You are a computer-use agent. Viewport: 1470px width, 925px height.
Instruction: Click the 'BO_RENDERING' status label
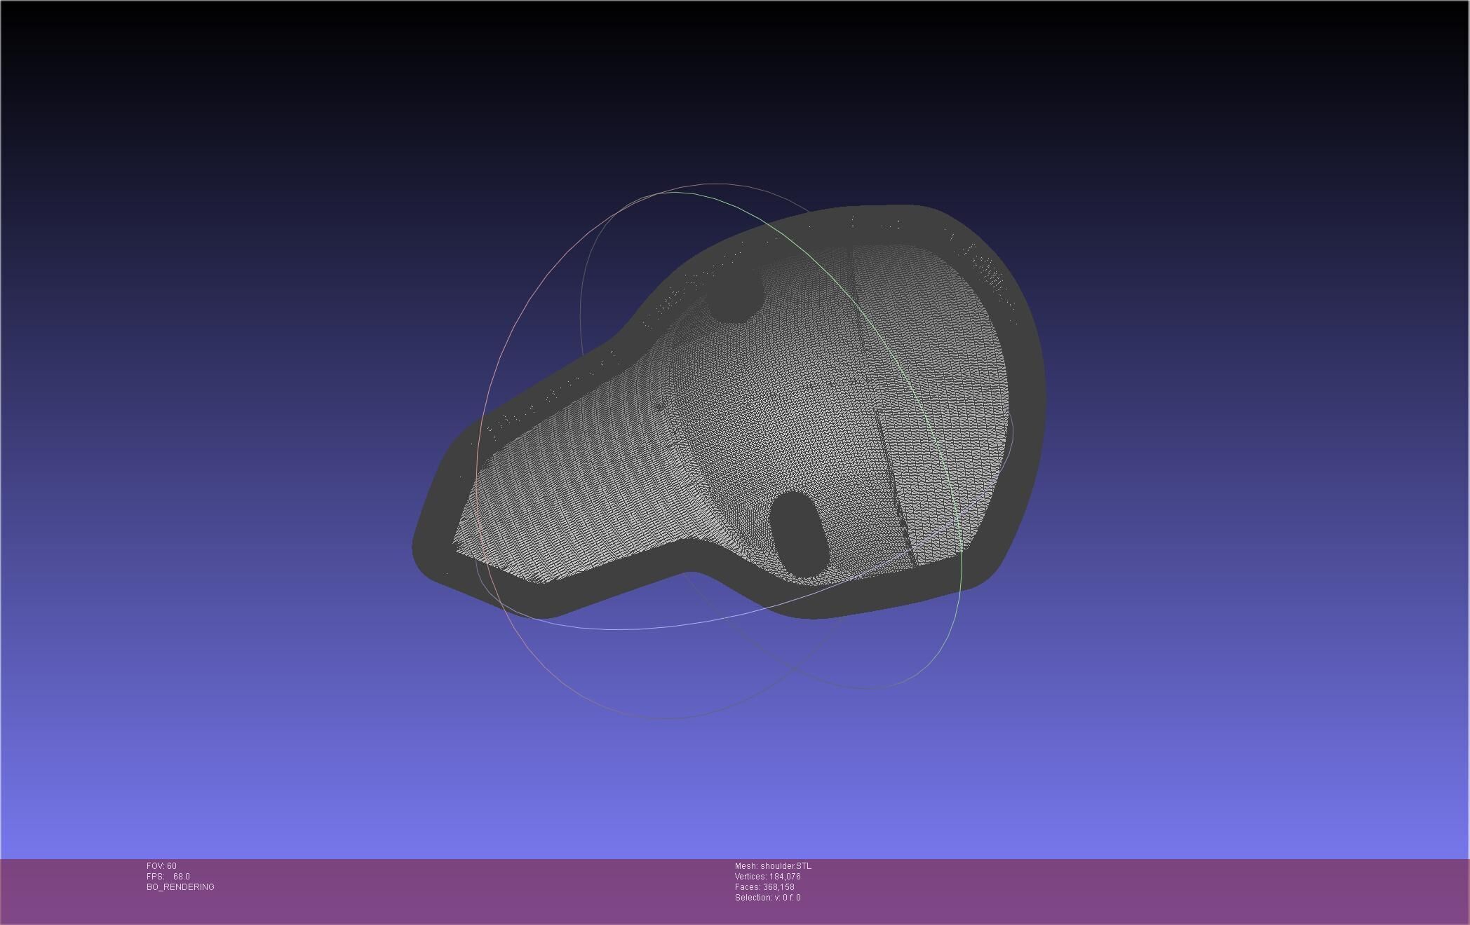tap(180, 887)
